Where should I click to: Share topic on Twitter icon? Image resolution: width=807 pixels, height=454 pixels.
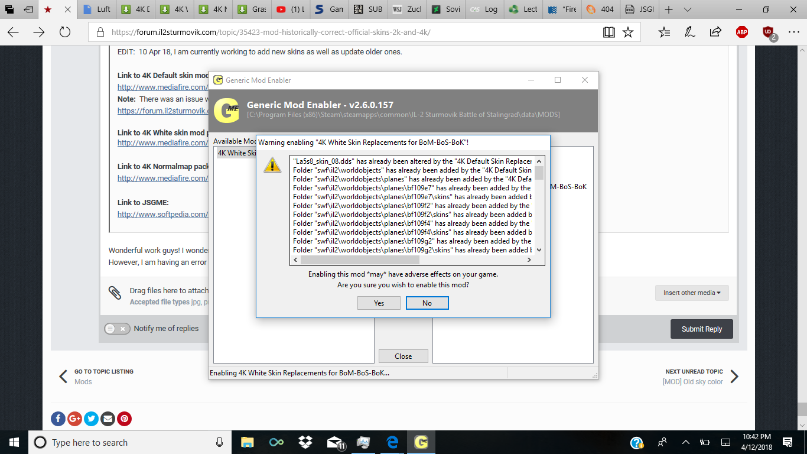point(91,419)
